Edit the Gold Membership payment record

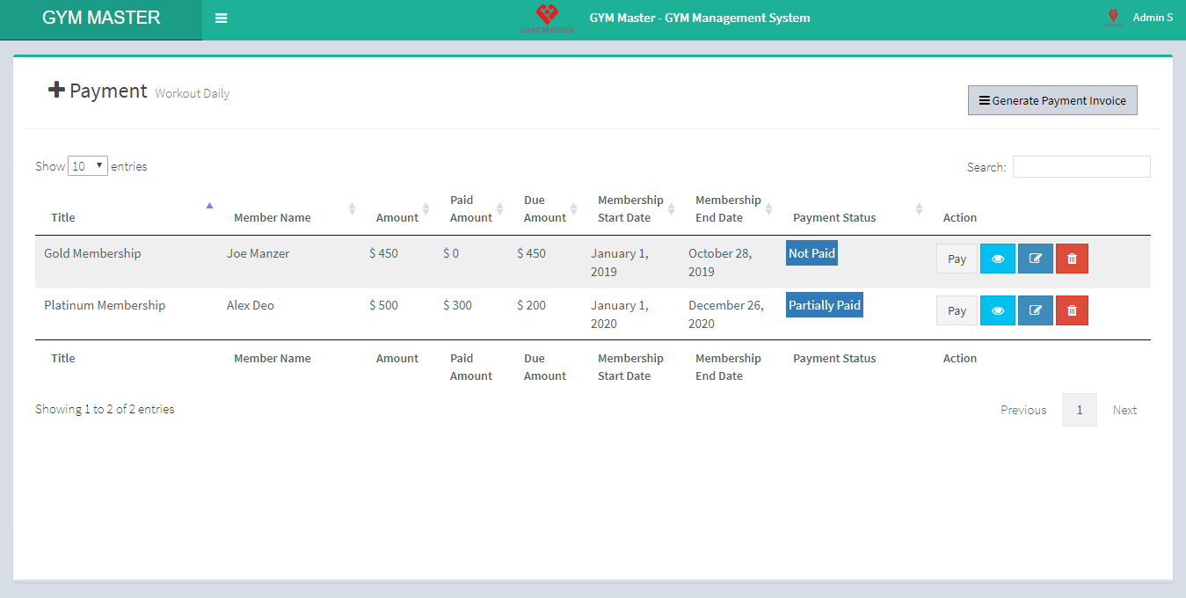pos(1035,259)
